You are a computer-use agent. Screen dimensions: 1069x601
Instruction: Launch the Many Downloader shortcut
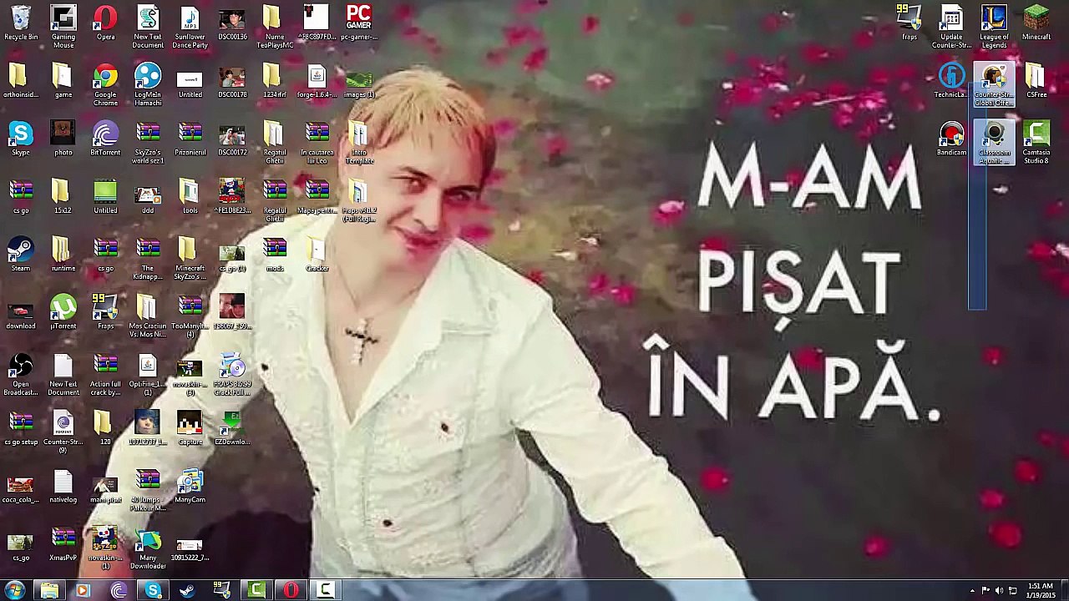pyautogui.click(x=148, y=548)
